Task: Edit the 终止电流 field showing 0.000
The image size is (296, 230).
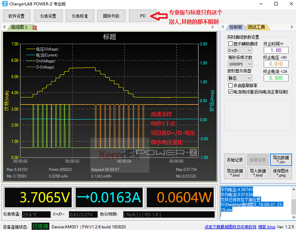Action: click(276, 78)
